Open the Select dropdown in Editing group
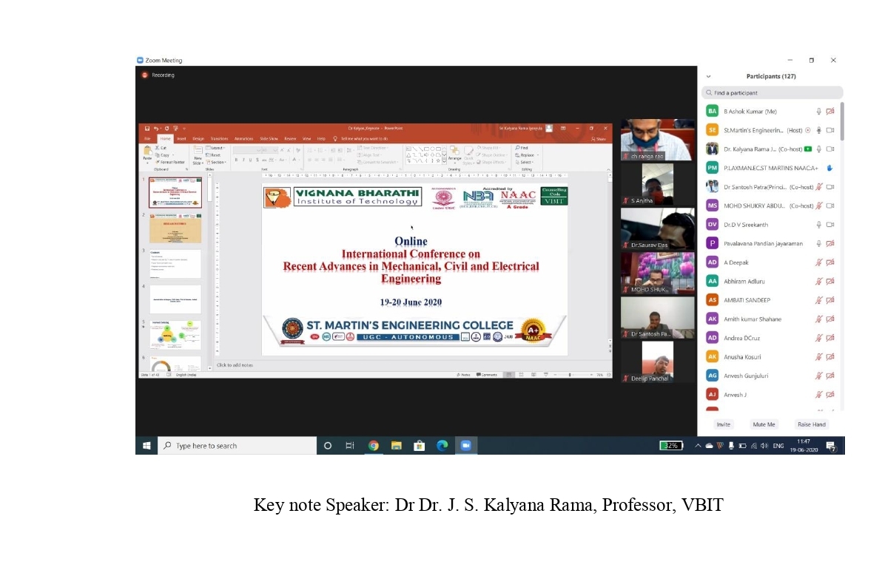This screenshot has width=882, height=570. point(525,162)
